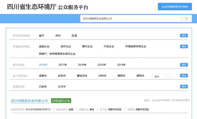
Task: Open the 企业环境信用评价系统 button
Action: (x=175, y=7)
